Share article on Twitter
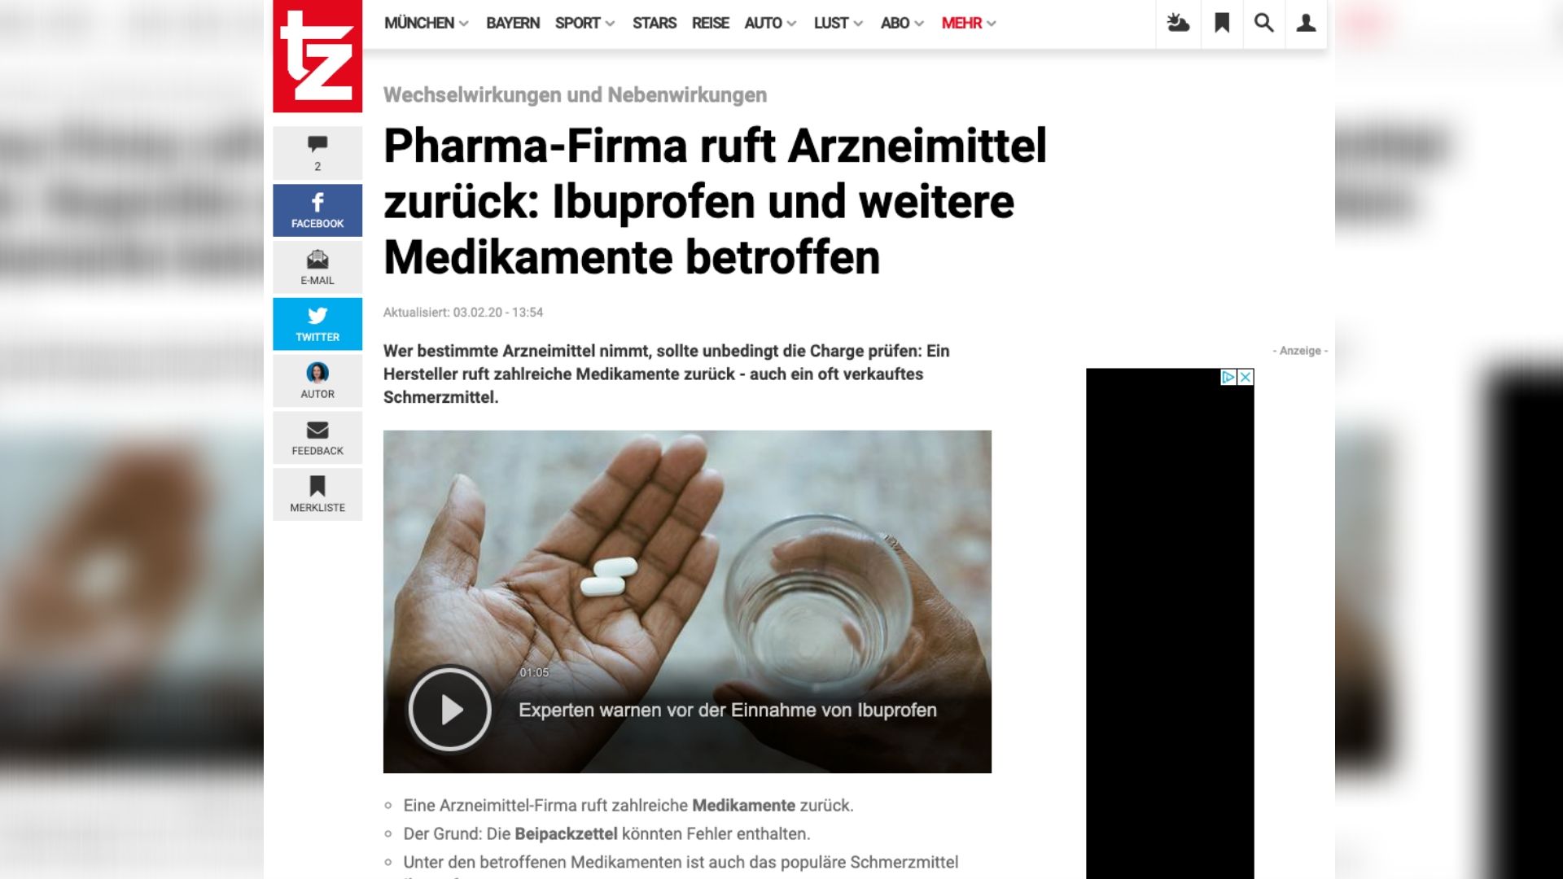 317,324
